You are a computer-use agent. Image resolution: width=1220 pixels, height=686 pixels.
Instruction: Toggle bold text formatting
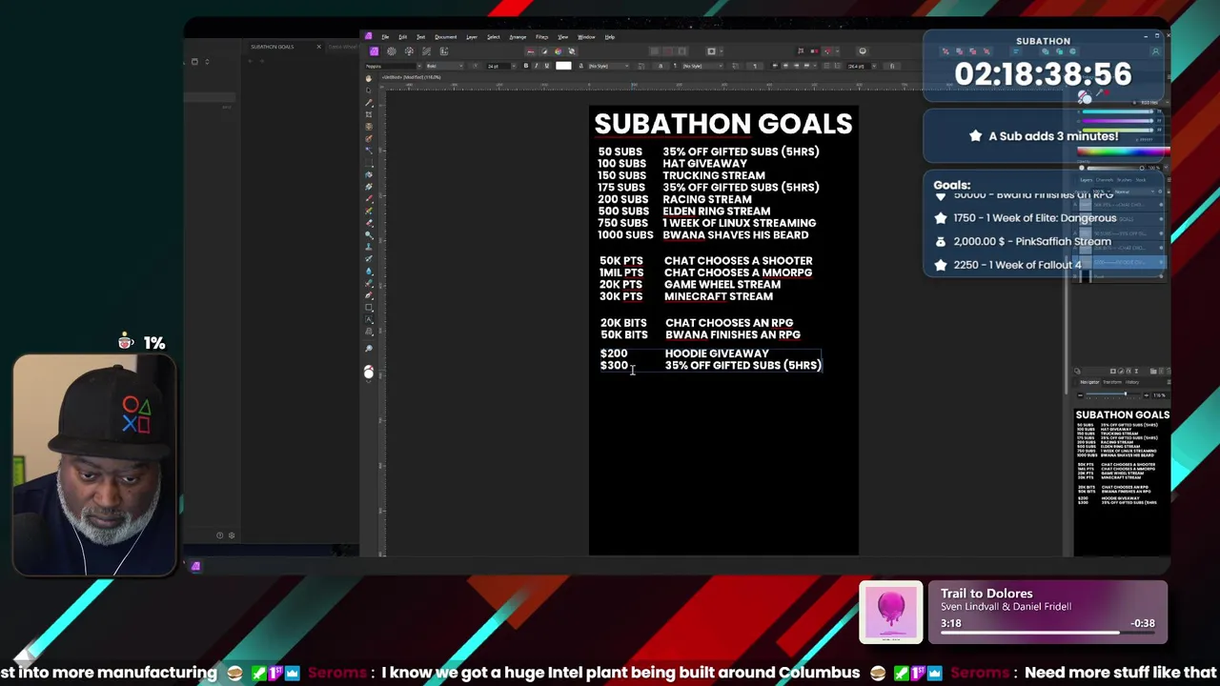pyautogui.click(x=526, y=66)
